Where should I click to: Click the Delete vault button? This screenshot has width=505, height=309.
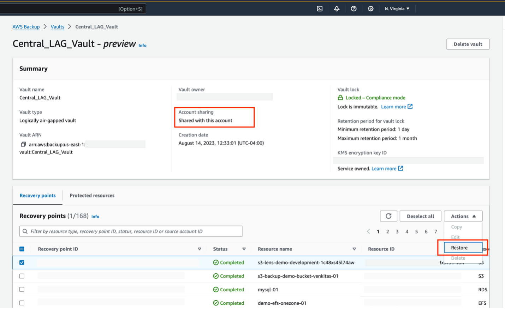468,44
